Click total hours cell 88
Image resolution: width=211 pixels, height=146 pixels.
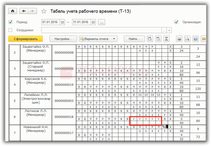(198, 105)
